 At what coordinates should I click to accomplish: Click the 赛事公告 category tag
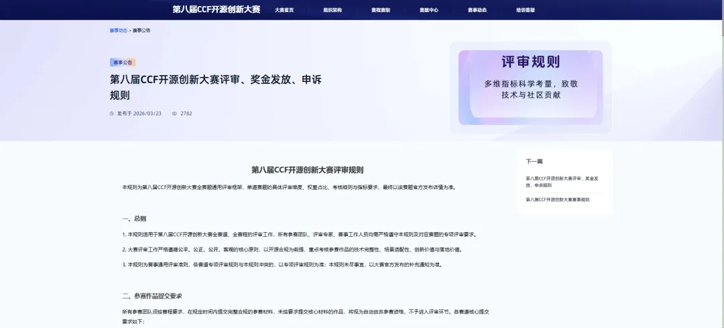tap(123, 62)
